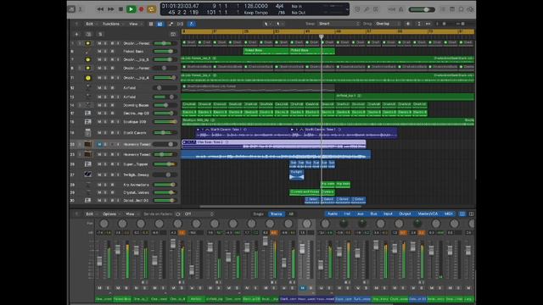This screenshot has width=543, height=305.
Task: Record-enable the Boutique 909 track
Action: (112, 122)
